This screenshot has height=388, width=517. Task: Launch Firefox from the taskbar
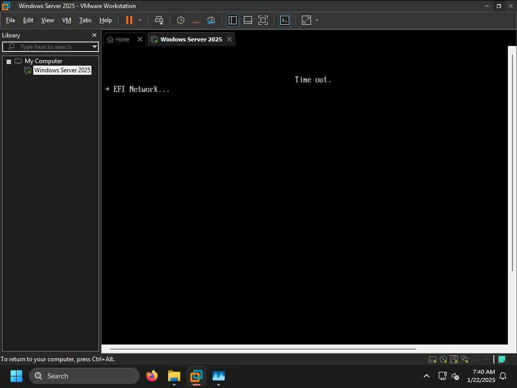click(x=152, y=376)
